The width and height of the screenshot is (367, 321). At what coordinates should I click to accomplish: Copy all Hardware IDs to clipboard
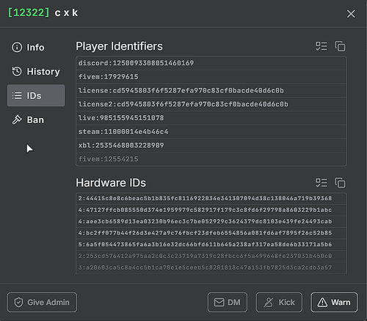(340, 182)
